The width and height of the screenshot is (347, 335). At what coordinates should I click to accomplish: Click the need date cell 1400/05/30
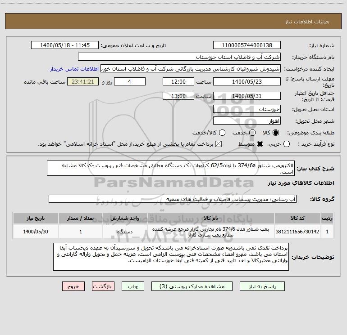36,232
